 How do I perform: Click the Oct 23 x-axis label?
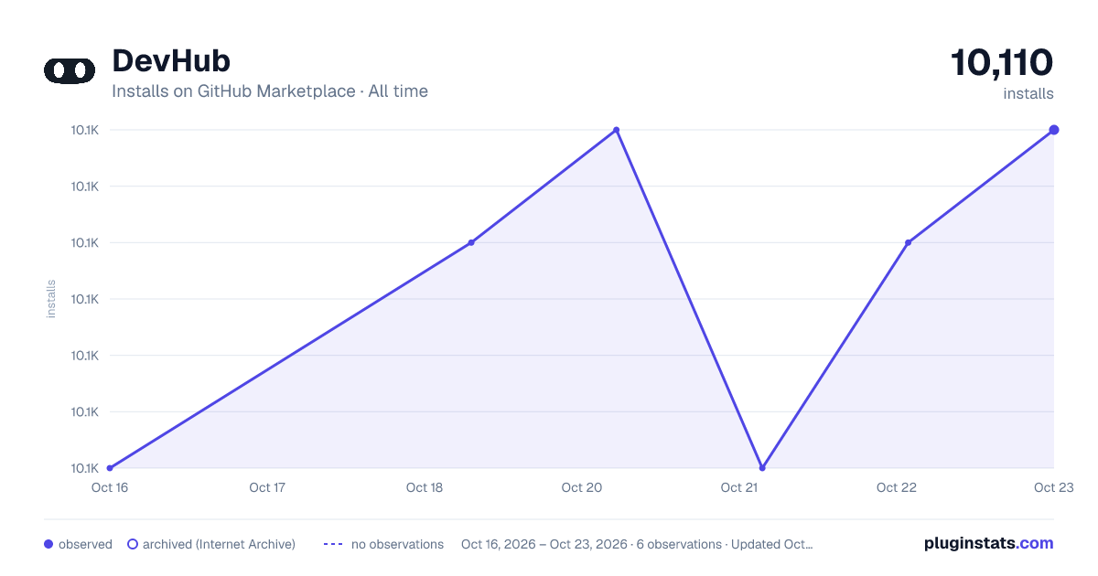pyautogui.click(x=1054, y=487)
